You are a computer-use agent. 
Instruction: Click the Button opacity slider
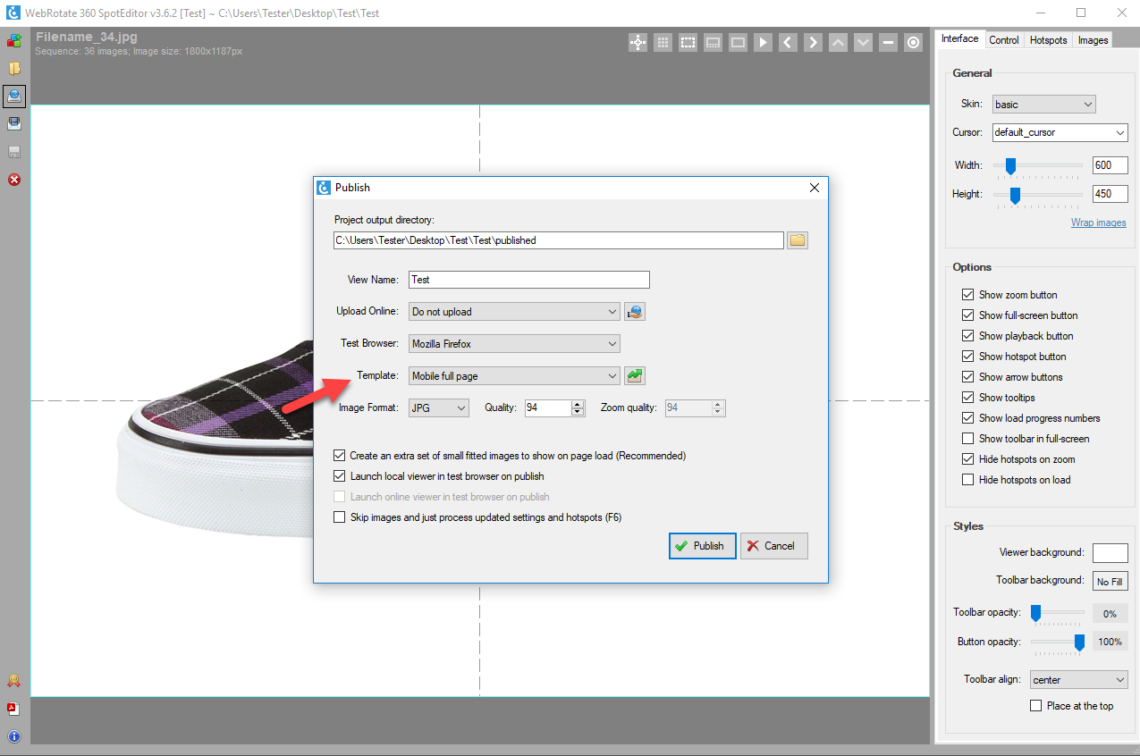click(1057, 642)
